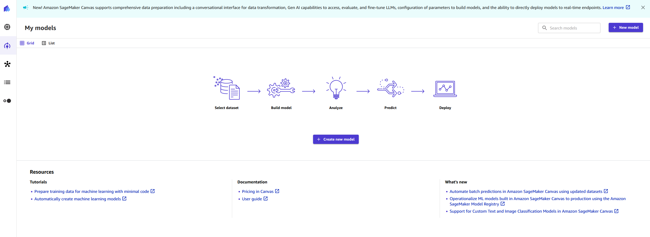
Task: Click external icon after Automatically create models link
Action: pos(124,199)
